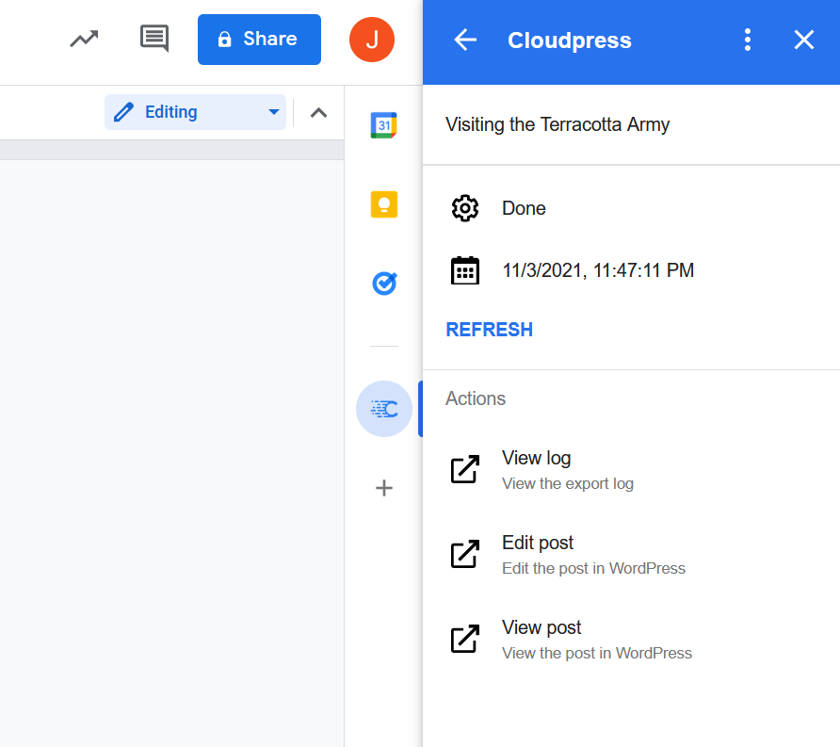
Task: Go back in the Cloudpress panel
Action: 465,40
